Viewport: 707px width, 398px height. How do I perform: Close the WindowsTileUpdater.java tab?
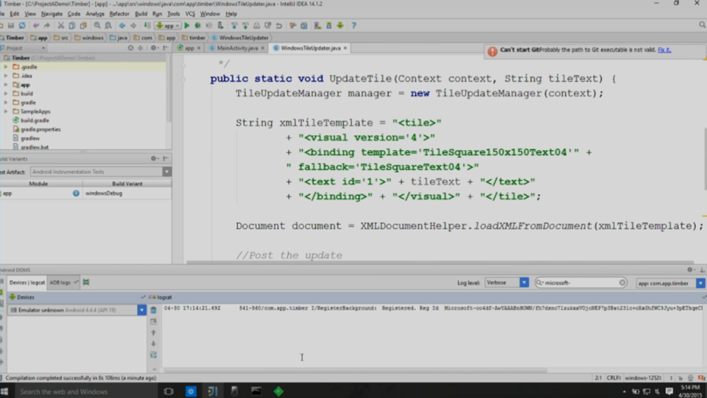345,48
